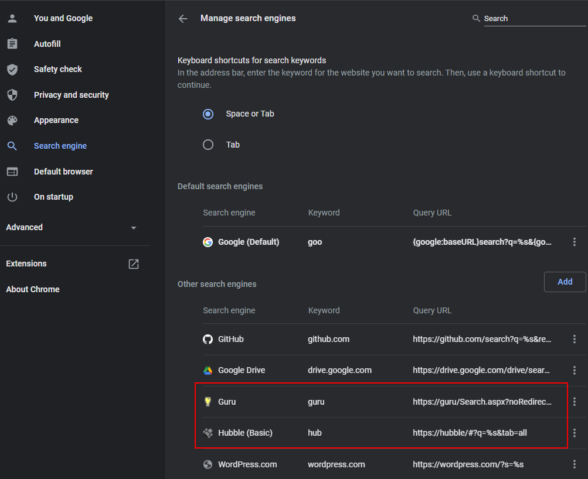Click the Hubble (Basic) favicon
Screen dimensions: 588x479
[208, 433]
